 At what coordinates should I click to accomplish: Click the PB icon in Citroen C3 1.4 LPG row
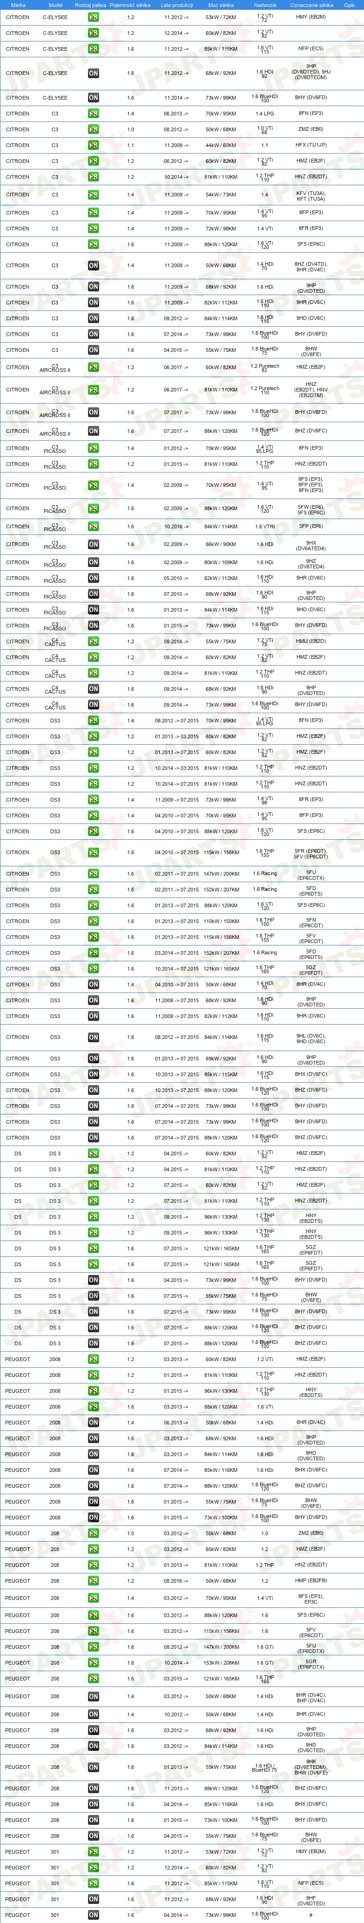point(93,114)
